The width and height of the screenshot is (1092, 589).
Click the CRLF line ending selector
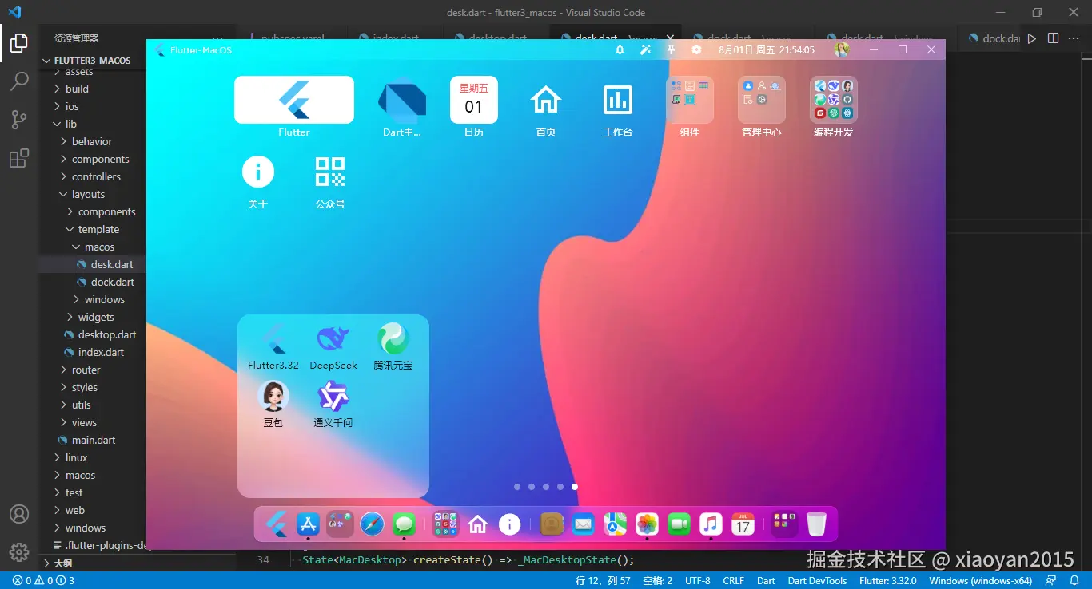pyautogui.click(x=734, y=580)
